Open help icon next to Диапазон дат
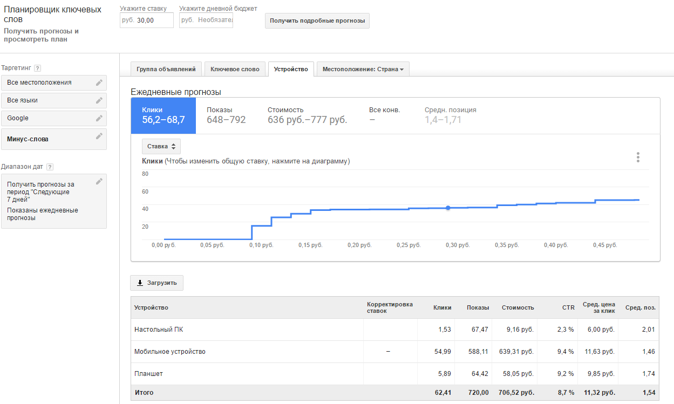Screen dimensions: 674x404 point(50,167)
